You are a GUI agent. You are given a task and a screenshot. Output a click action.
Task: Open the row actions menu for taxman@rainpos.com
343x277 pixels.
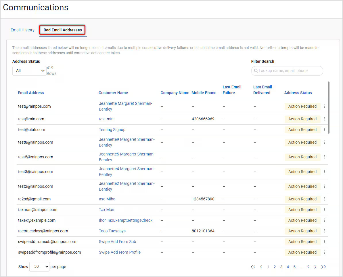[325, 210]
